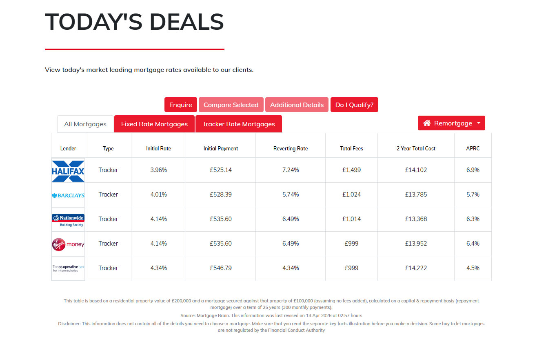
Task: Open the Remortgage dropdown caret
Action: point(478,123)
